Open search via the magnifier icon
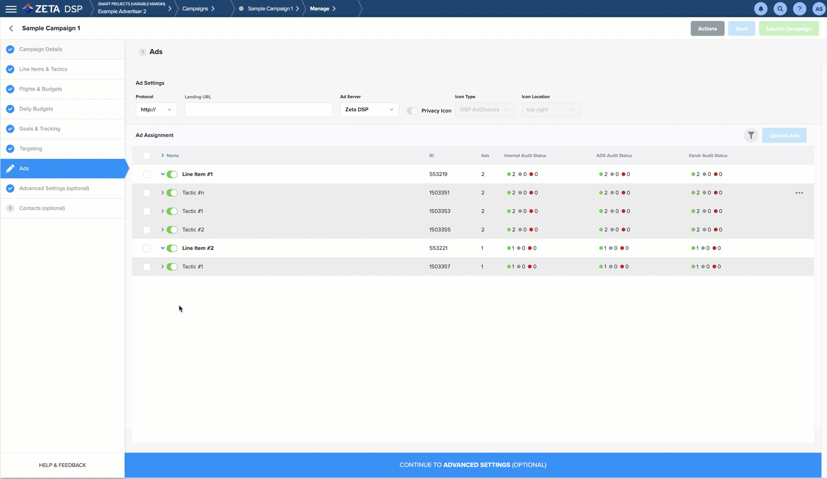The width and height of the screenshot is (827, 479). click(780, 9)
